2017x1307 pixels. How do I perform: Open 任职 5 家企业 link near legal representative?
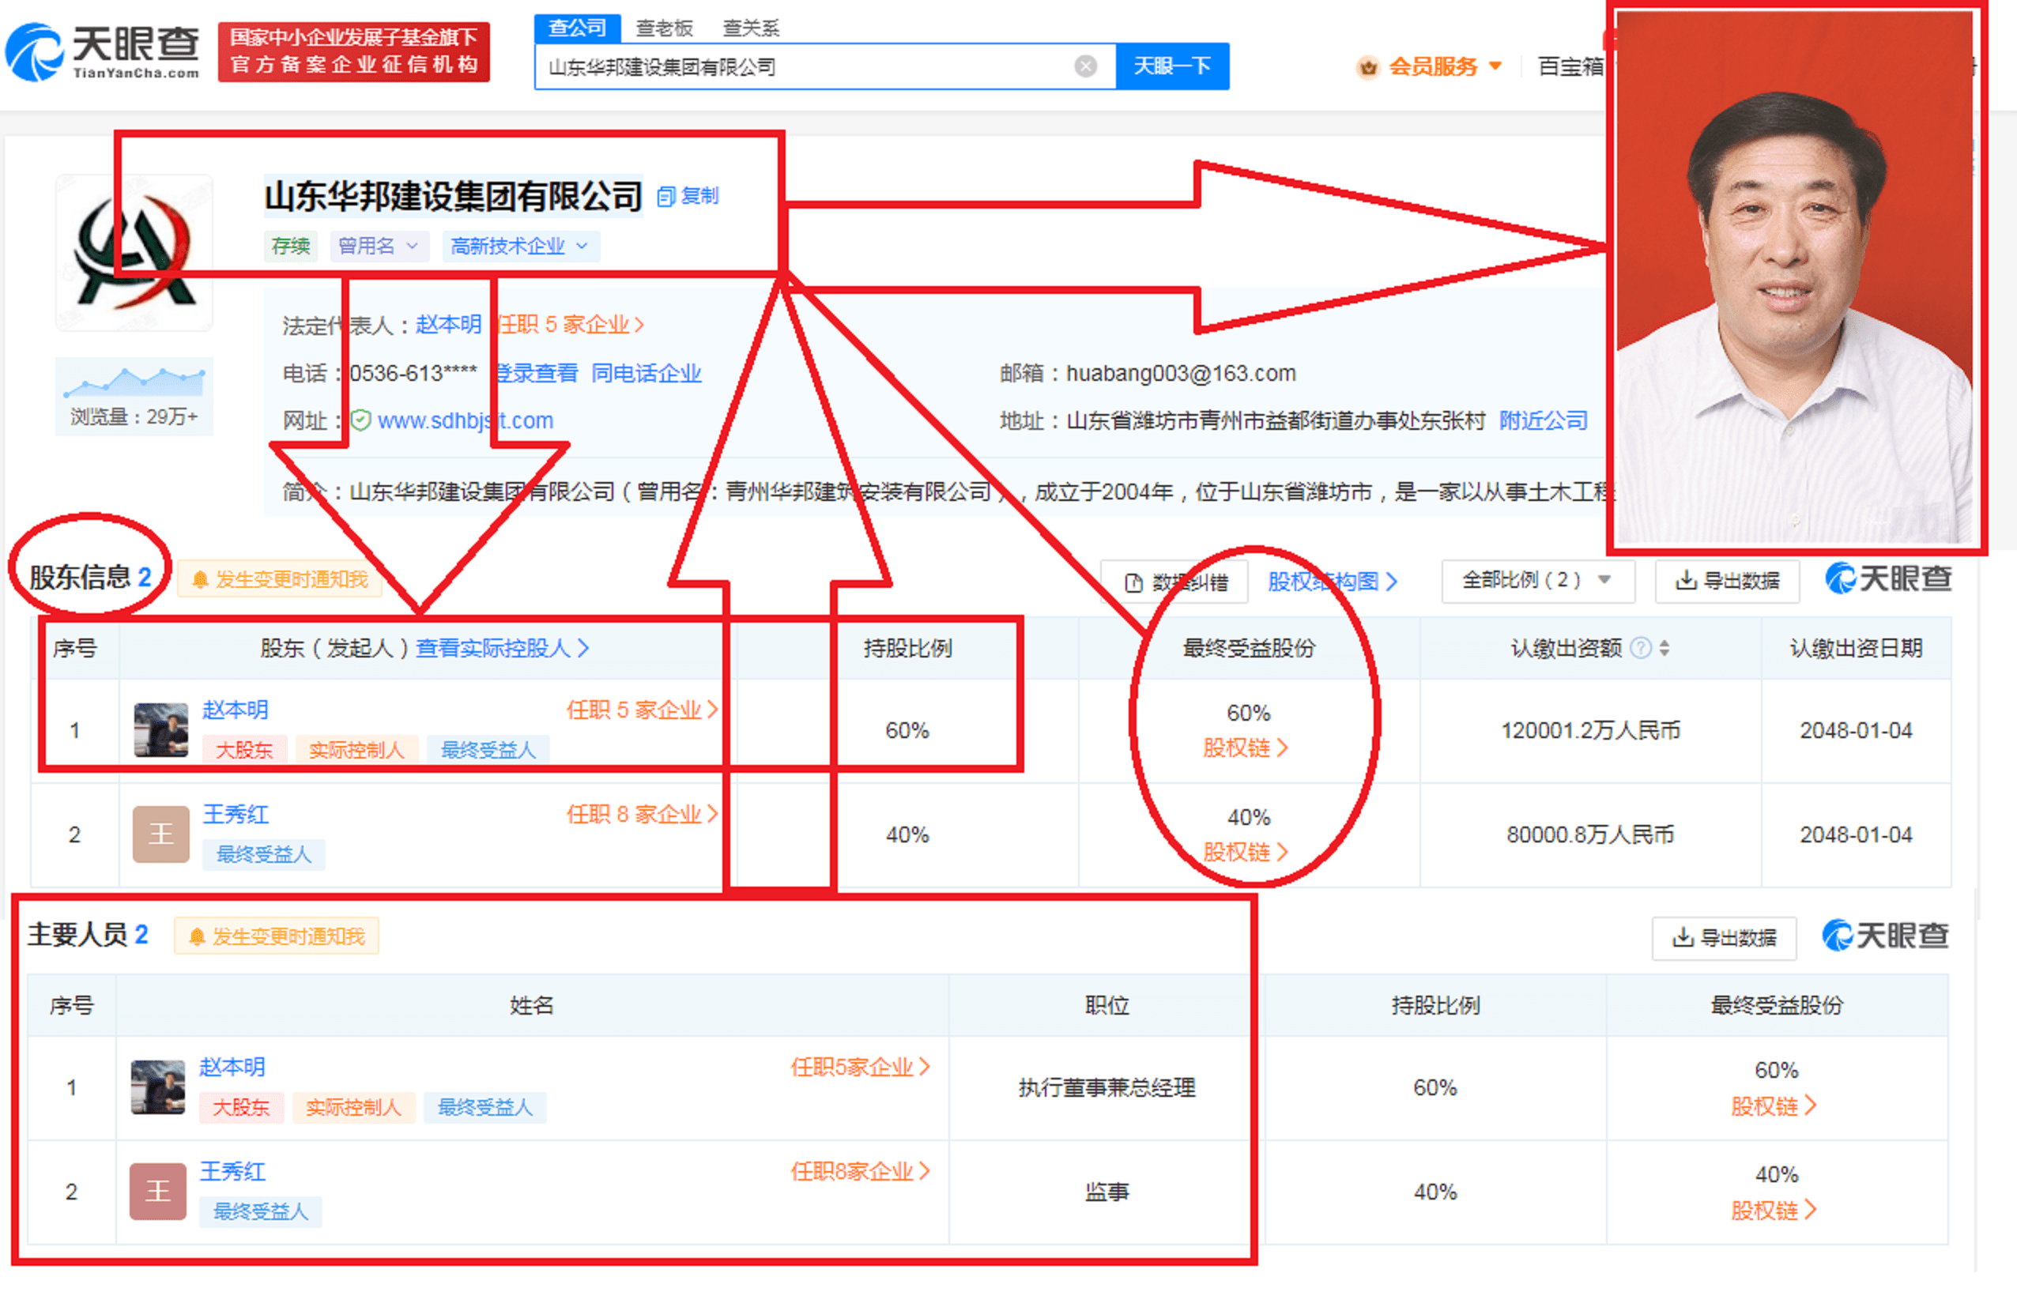570,325
